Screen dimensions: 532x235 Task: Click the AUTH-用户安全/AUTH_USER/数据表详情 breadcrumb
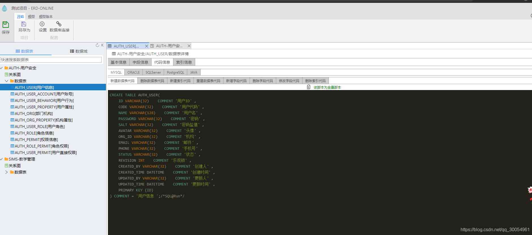click(x=153, y=54)
